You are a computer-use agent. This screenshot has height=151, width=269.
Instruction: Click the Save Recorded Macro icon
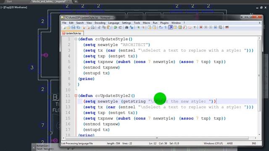[220, 27]
